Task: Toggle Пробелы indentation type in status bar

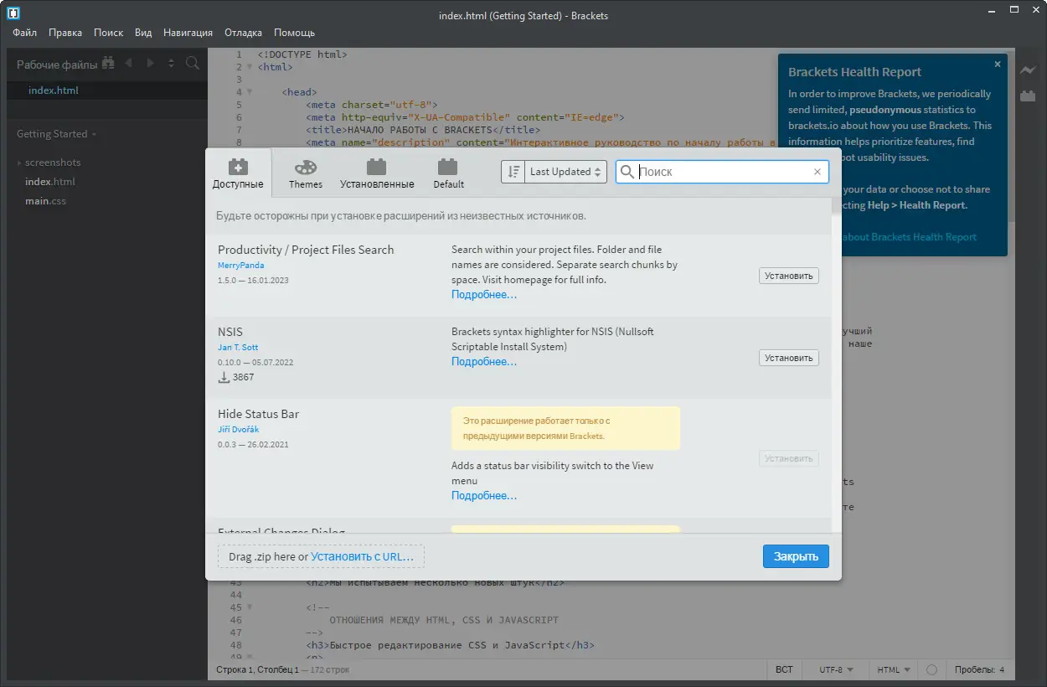Action: click(x=972, y=670)
